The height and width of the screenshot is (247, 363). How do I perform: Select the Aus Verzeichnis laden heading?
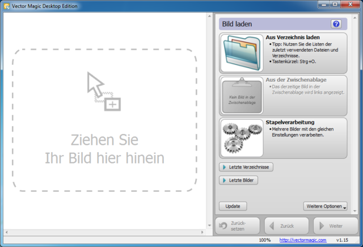point(293,37)
